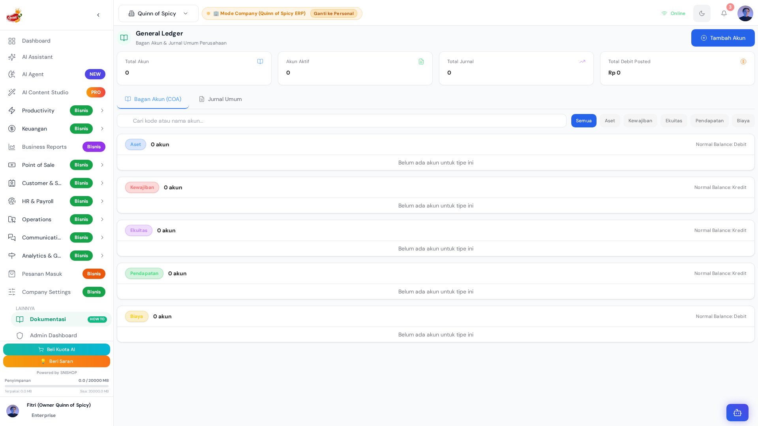Filter accounts by Aset
The width and height of the screenshot is (758, 426).
[610, 121]
